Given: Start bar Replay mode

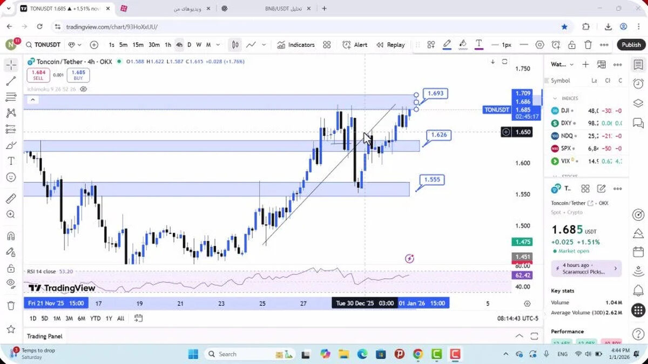Looking at the screenshot, I should coord(390,45).
